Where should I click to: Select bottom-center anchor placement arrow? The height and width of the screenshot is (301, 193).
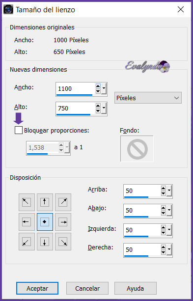[x=45, y=242]
